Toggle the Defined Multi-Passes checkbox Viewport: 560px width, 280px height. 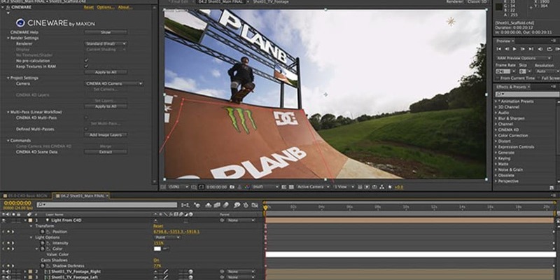pos(86,129)
